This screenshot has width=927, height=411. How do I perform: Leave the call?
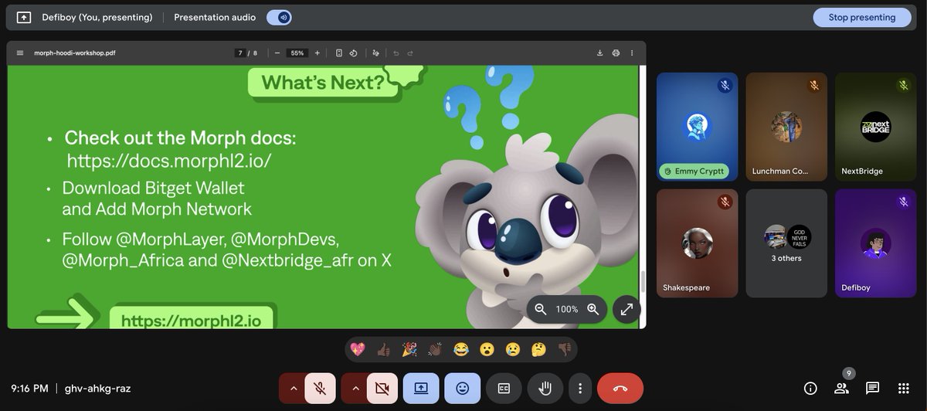[620, 389]
